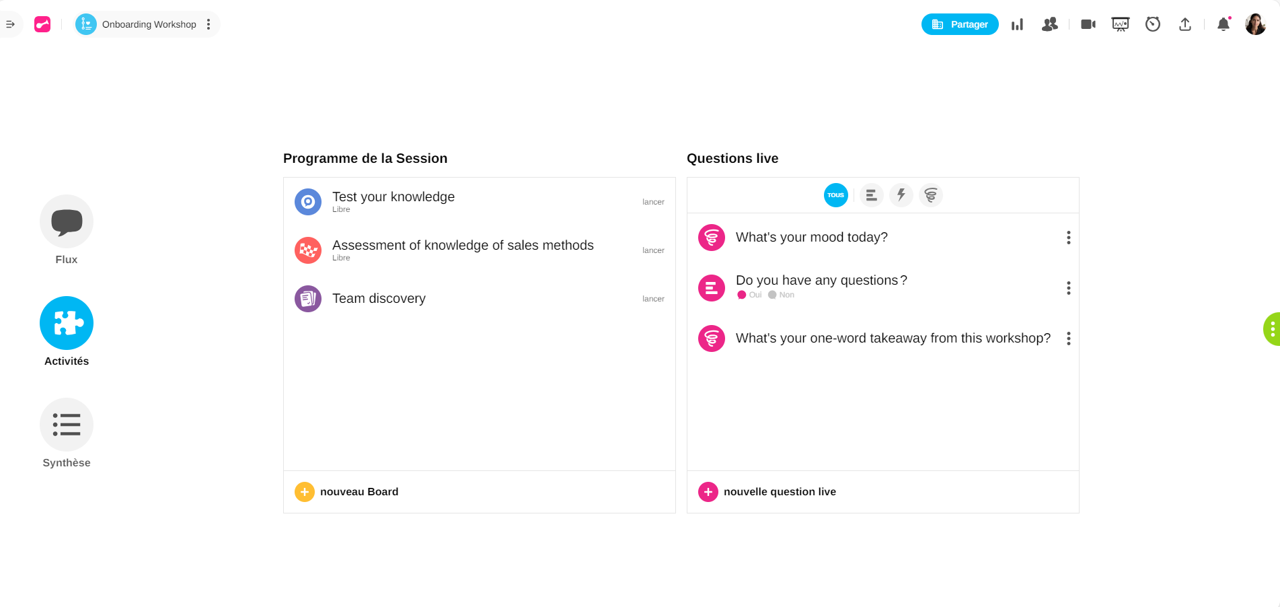Screen dimensions: 1280x607
Task: Open options for mood today question
Action: coord(1068,238)
